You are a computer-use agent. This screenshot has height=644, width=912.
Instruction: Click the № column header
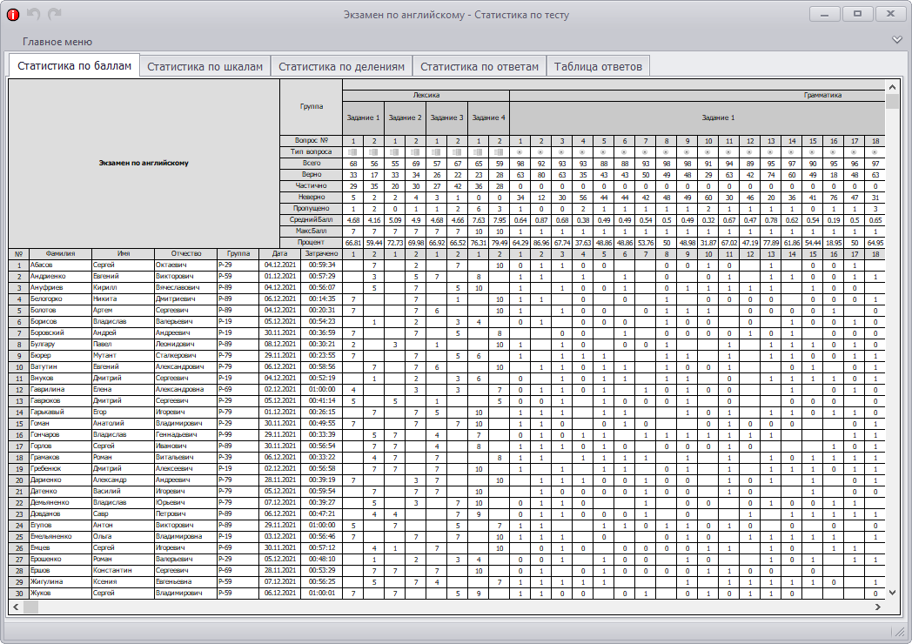click(18, 253)
